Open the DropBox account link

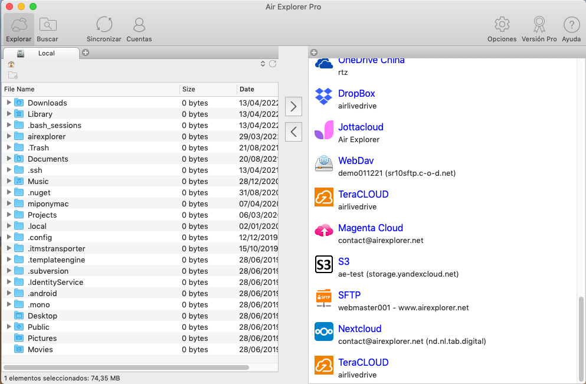[x=356, y=93]
